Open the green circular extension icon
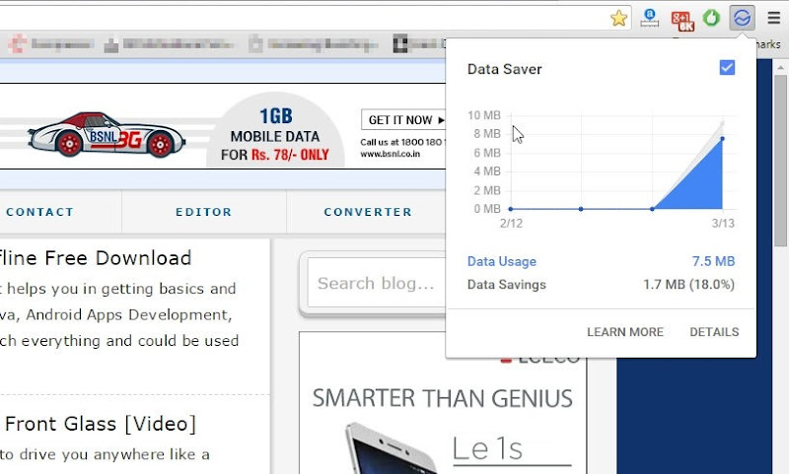789x474 pixels. [x=711, y=18]
